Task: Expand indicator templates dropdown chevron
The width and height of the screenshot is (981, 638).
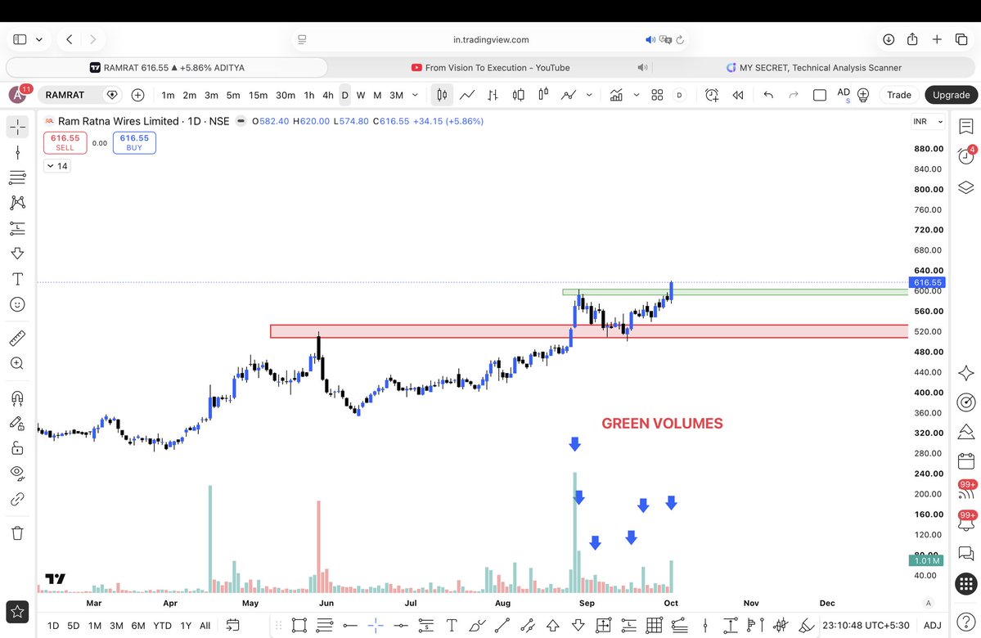Action: pyautogui.click(x=637, y=95)
